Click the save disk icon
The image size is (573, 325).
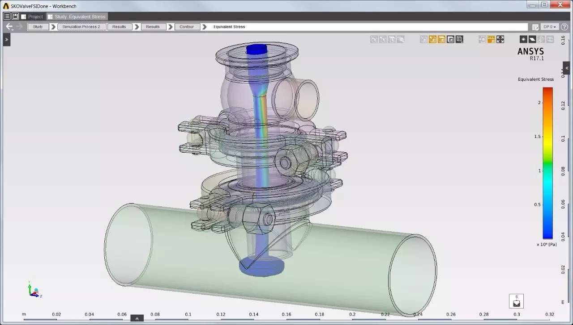click(x=15, y=17)
